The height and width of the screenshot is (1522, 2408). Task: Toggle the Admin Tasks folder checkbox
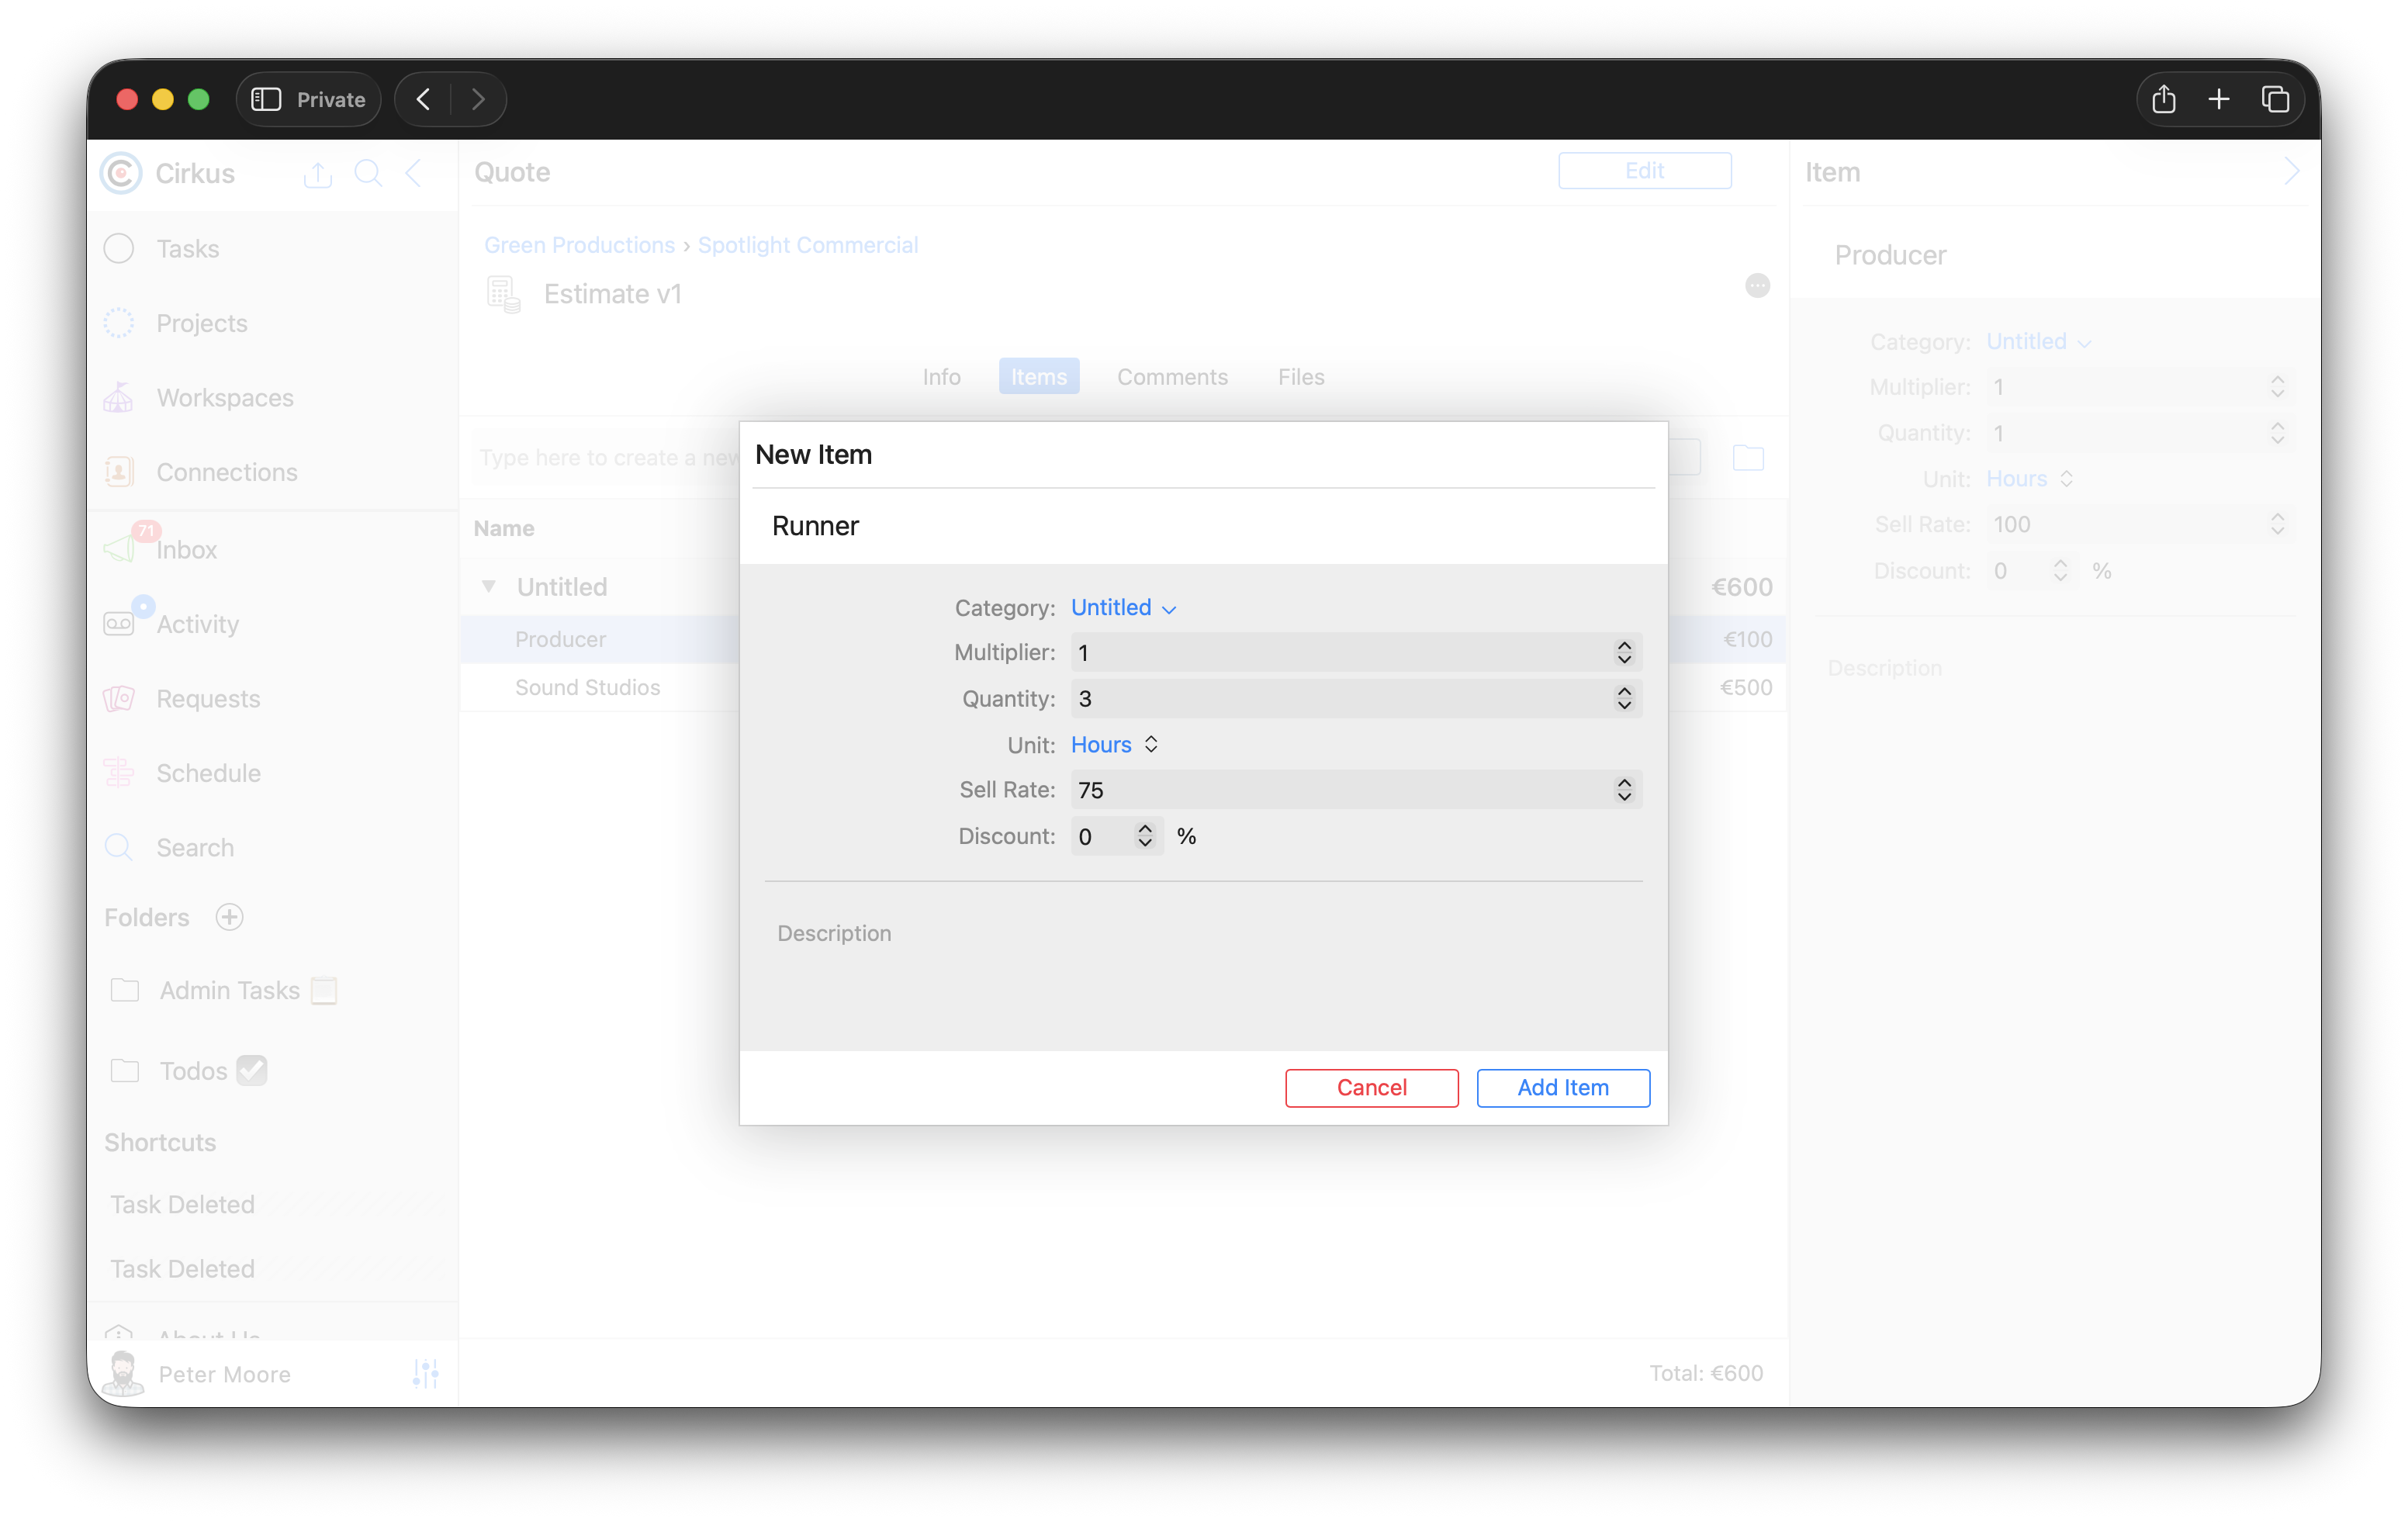point(324,990)
